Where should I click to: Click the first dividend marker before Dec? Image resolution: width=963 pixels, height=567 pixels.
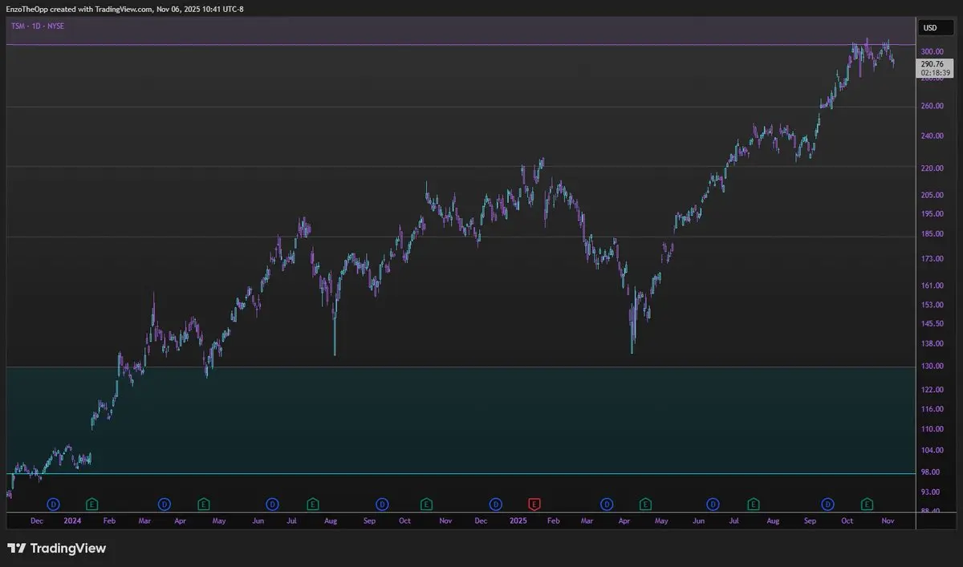pos(53,504)
